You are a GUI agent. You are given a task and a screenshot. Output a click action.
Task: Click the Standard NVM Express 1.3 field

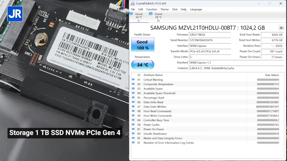(x=236, y=62)
